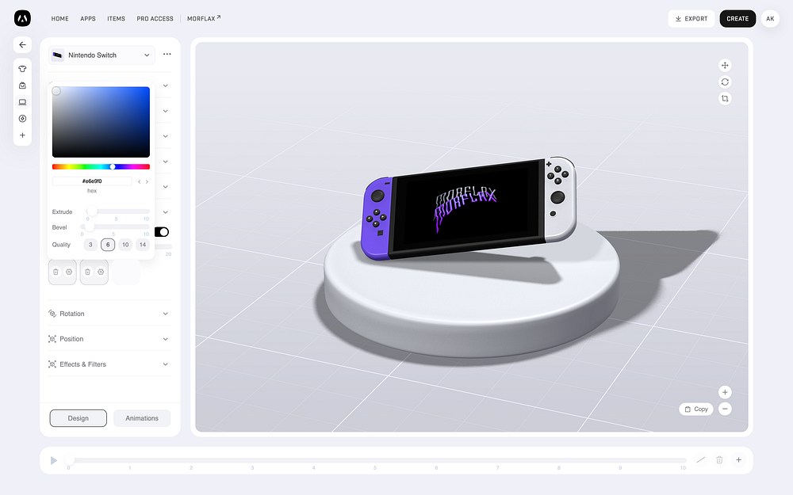Zoom in with the viewport plus button
The image size is (793, 495).
click(x=725, y=393)
